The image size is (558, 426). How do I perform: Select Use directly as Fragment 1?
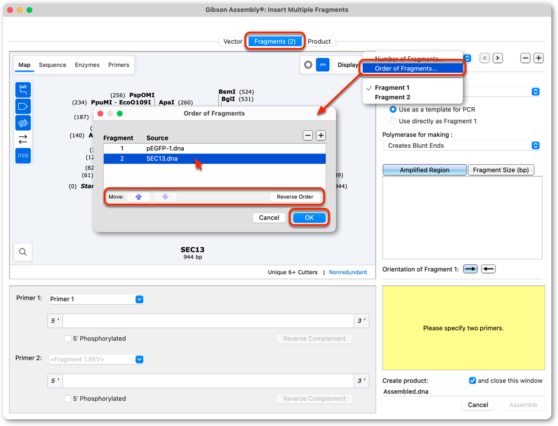pyautogui.click(x=393, y=121)
